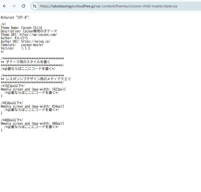Click the '/*!' comment opening line
The width and height of the screenshot is (201, 192).
(x=3, y=24)
